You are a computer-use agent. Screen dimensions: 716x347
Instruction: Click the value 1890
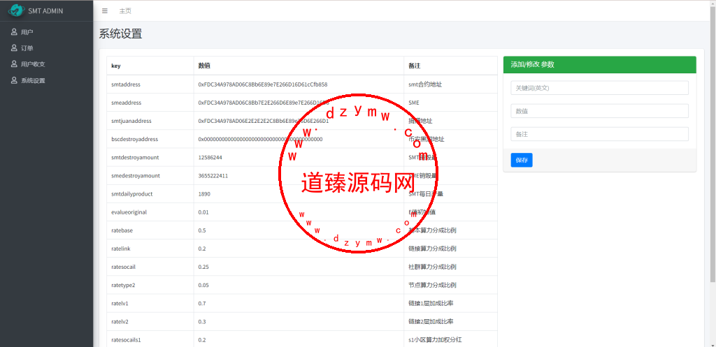[x=204, y=194]
